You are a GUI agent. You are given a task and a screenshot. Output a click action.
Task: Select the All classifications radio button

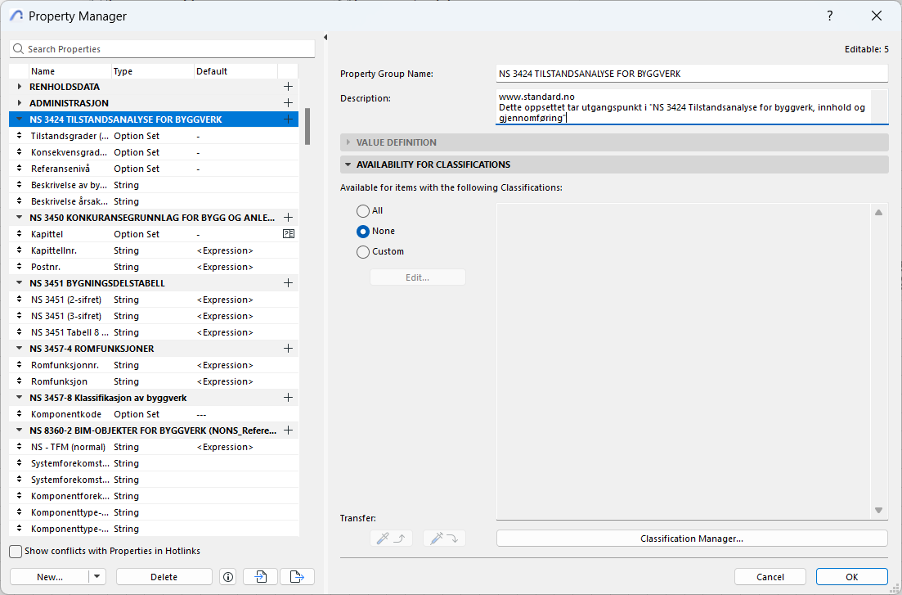(x=363, y=211)
